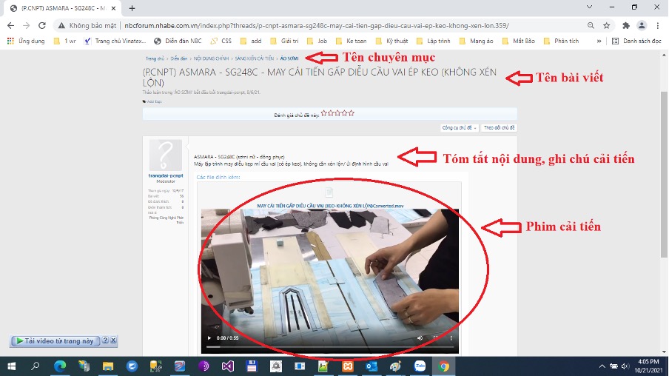Open the attached .mov file link
Screen dimensions: 669x376
(x=330, y=206)
